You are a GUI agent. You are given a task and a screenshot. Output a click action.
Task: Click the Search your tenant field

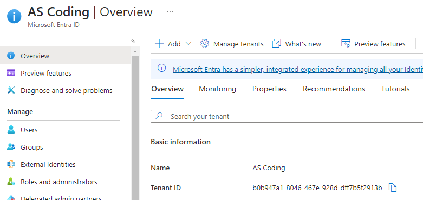[x=287, y=116]
